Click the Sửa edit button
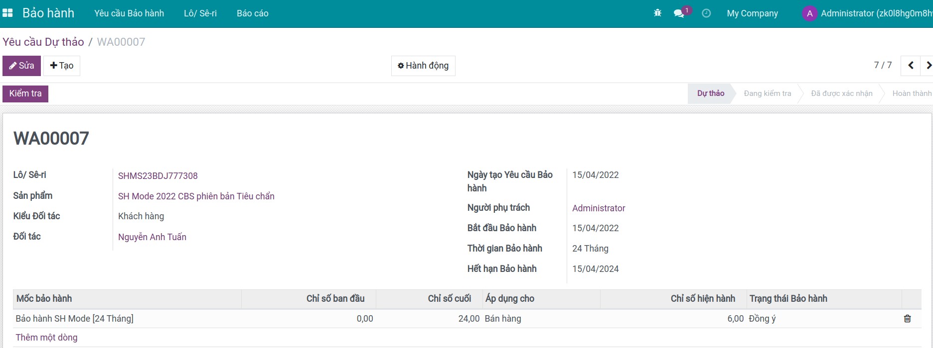Image resolution: width=933 pixels, height=348 pixels. [21, 66]
